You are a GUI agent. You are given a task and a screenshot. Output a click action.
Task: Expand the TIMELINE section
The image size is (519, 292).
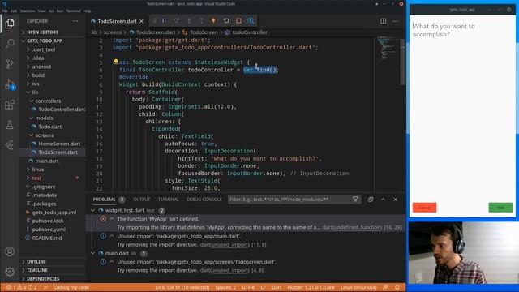(x=37, y=270)
